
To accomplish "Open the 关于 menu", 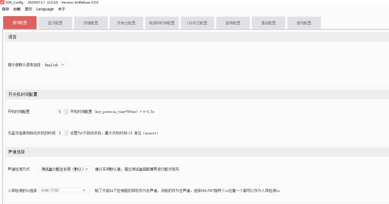I will coord(62,9).
